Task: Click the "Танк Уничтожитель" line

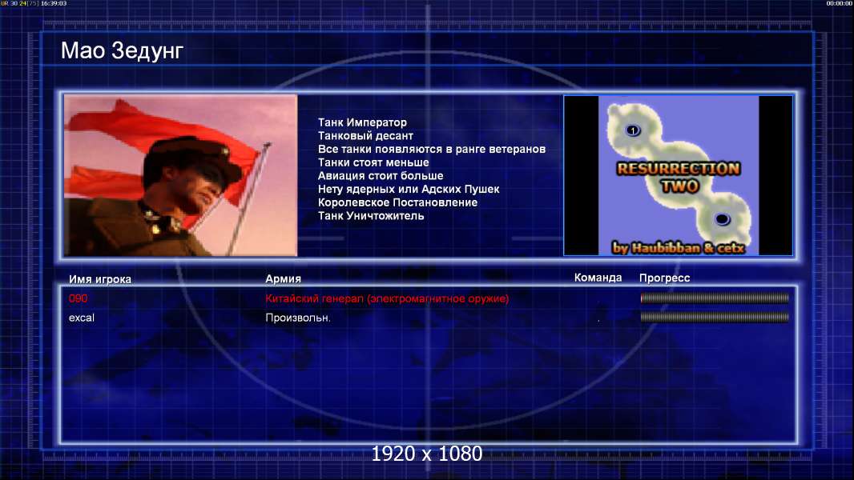Action: click(371, 216)
